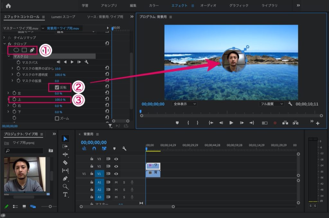Select the timeline Pen tool
The image size is (329, 218).
(65, 178)
